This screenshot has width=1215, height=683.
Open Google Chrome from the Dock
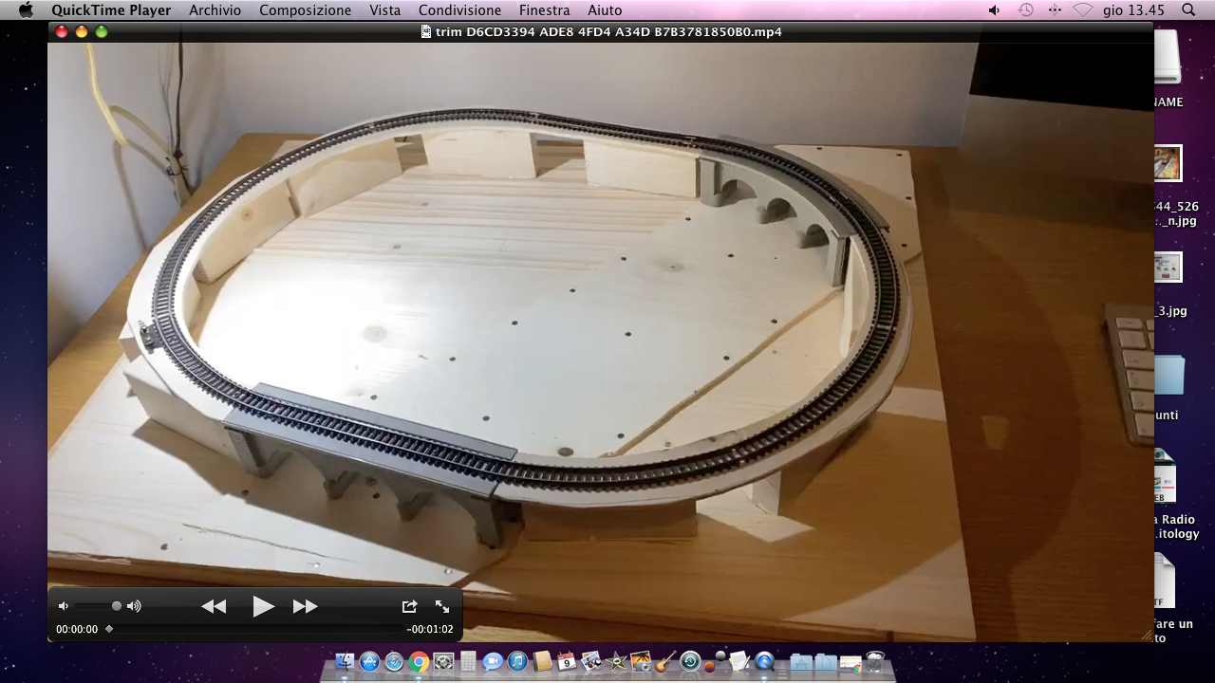pos(419,661)
